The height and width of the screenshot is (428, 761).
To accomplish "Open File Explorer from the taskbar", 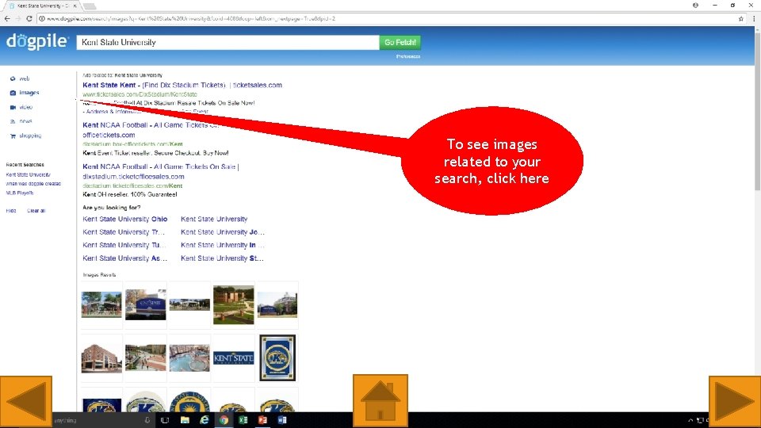I will point(185,420).
